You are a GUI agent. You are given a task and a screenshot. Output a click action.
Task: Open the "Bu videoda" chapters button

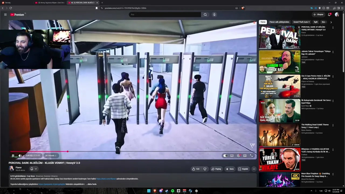[51, 155]
